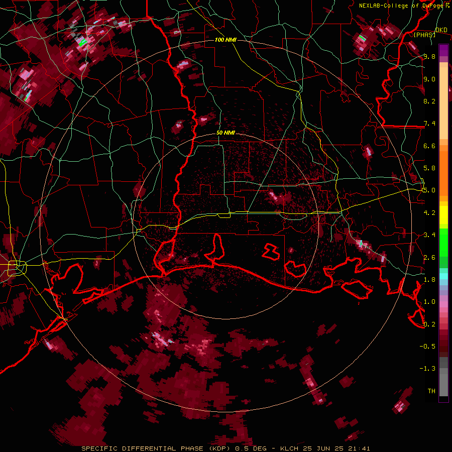This screenshot has height=452, width=452.
Task: Click the -0.5 scale value
Action: coord(427,347)
